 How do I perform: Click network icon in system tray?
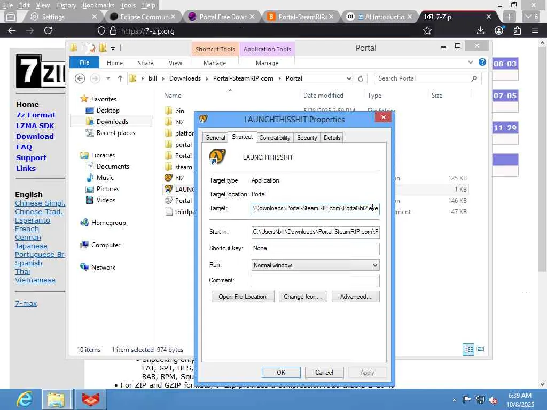pyautogui.click(x=480, y=400)
